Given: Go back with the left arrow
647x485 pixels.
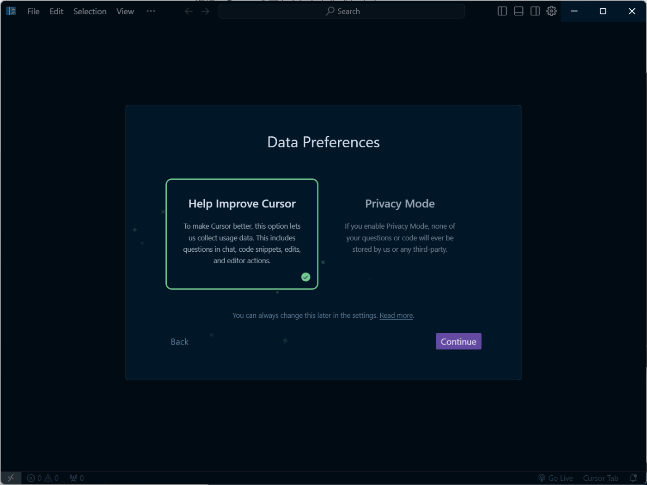Looking at the screenshot, I should click(189, 11).
